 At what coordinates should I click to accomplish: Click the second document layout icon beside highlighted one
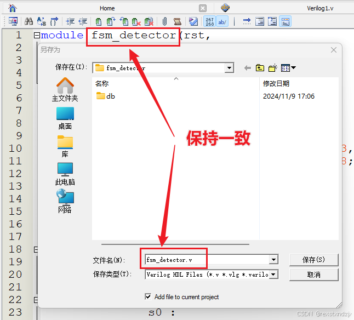point(272,22)
